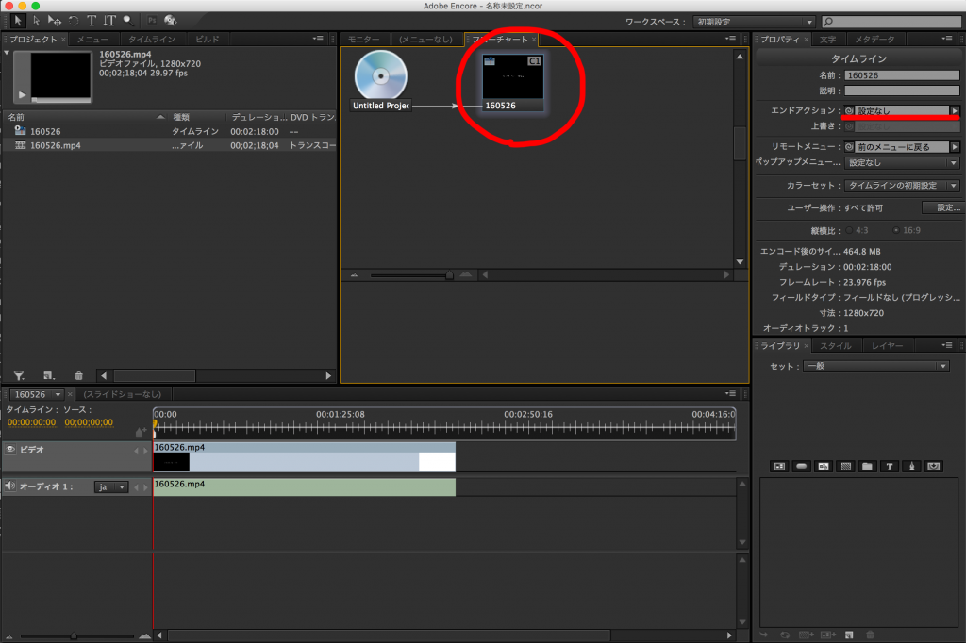Viewport: 966px width, 643px height.
Task: Pick the horizontal Text tool
Action: pos(92,20)
